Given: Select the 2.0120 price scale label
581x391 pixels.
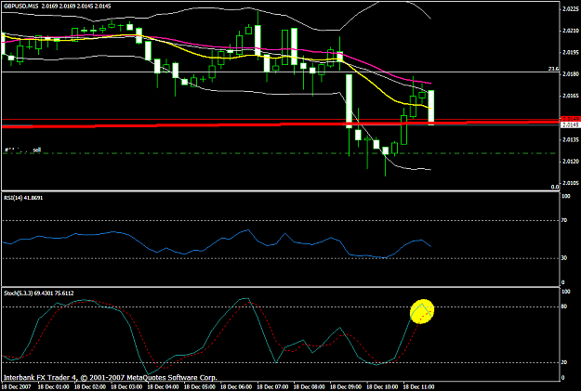Looking at the screenshot, I should [x=571, y=161].
